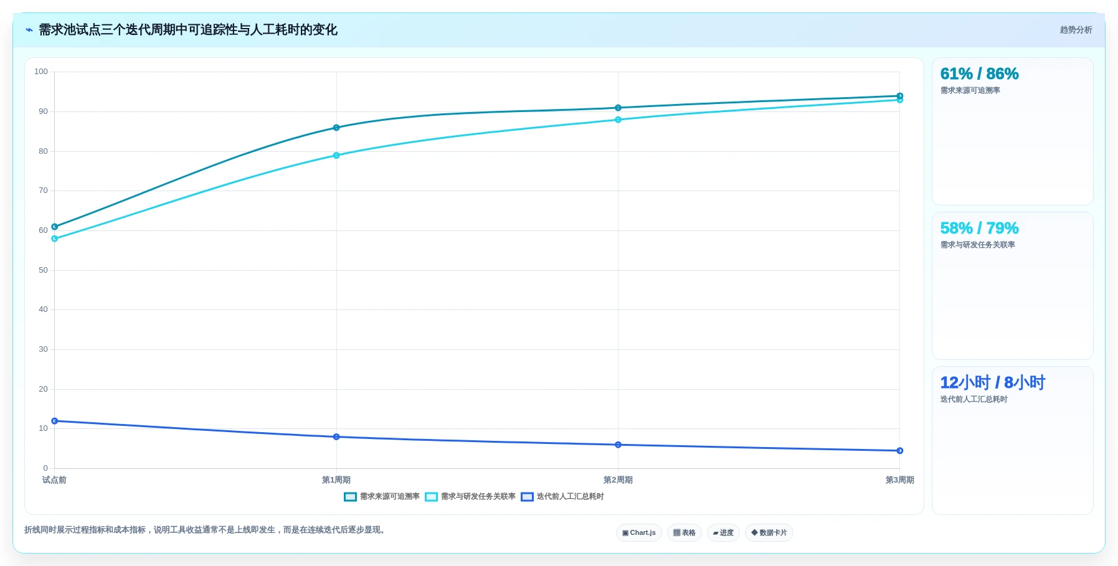Select the 数据卡片 tag chip
This screenshot has width=1118, height=566.
(x=769, y=533)
